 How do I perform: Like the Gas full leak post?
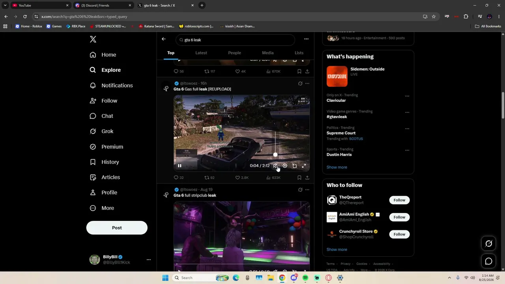click(242, 177)
